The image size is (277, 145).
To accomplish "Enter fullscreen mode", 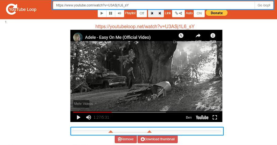I will coord(215,117).
